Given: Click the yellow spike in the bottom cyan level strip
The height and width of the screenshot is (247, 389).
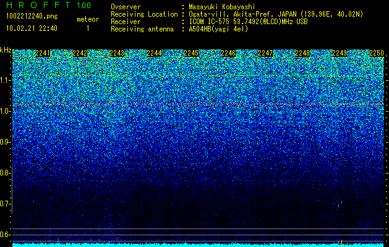Looking at the screenshot, I should [341, 243].
